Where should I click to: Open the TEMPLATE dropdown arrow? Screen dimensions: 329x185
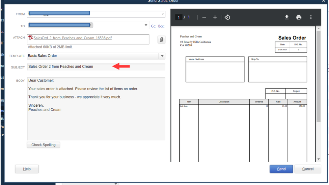162,56
